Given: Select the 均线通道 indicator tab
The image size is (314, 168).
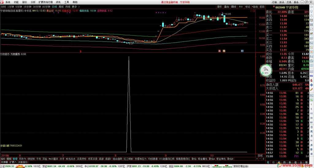Looking at the screenshot, I should (153, 159).
